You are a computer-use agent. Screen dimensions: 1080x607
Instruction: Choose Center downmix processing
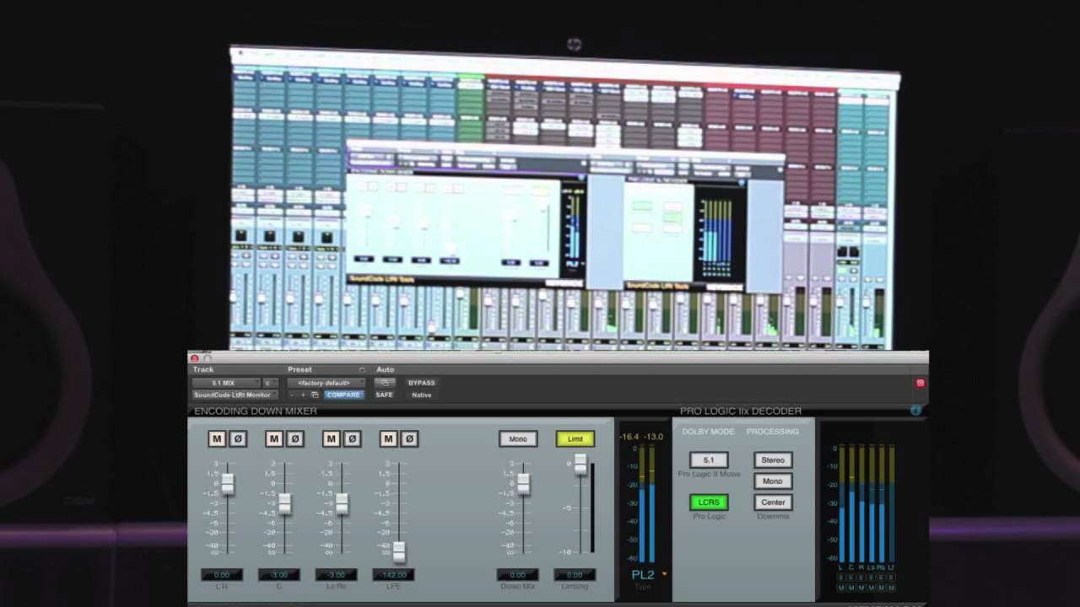pos(773,502)
